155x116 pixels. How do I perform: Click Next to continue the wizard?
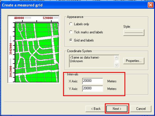[x=117, y=109]
